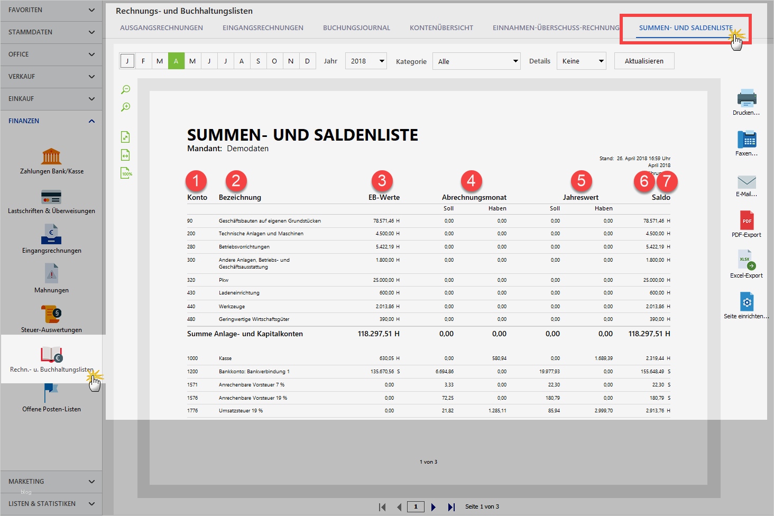Screen dimensions: 774x516
Task: Switch to the Buchungsjournal tab
Action: 356,28
